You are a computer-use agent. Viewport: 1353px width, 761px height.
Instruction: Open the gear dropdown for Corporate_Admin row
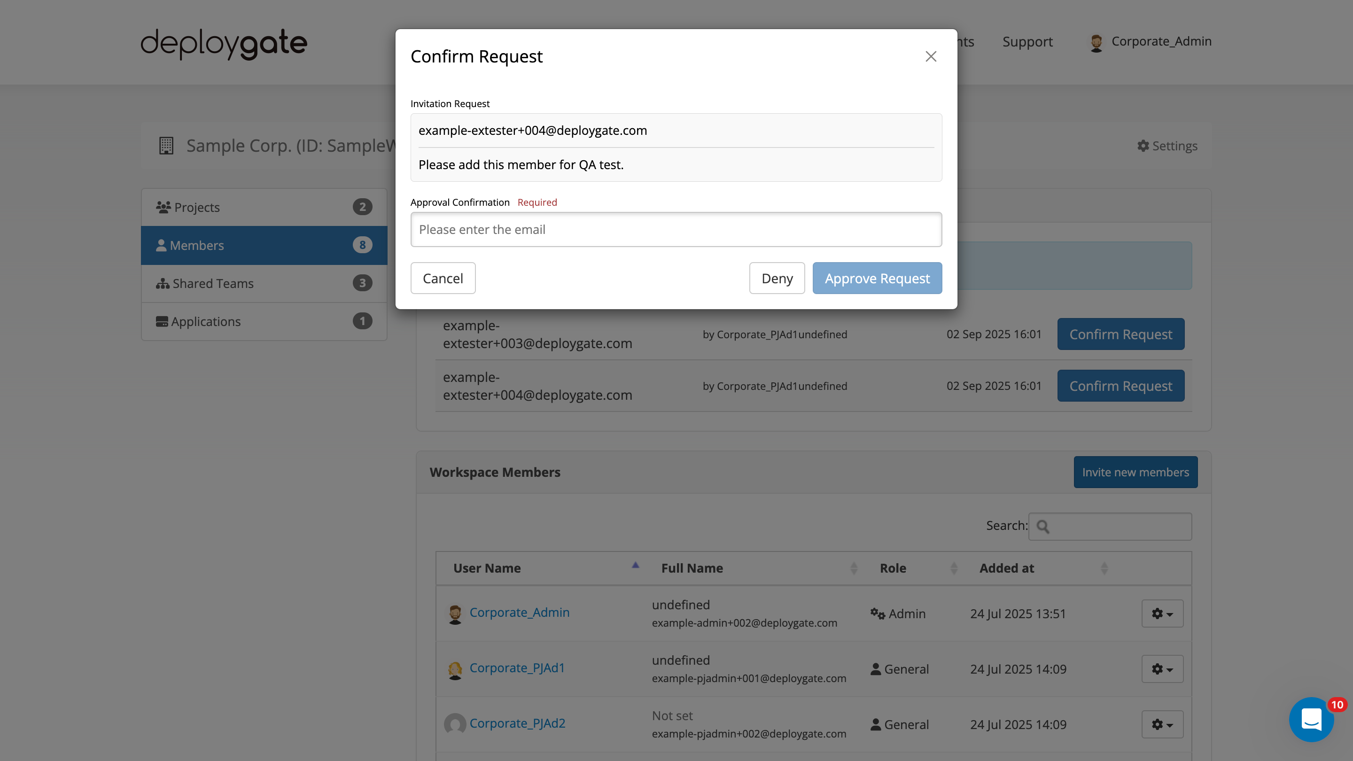coord(1162,613)
